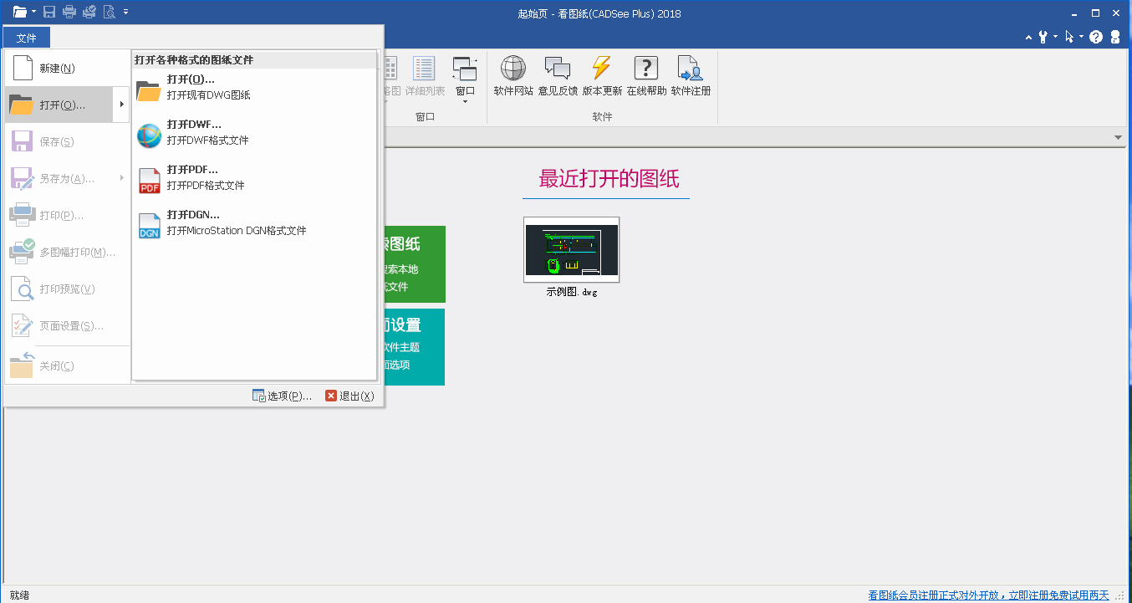Expand the quick access toolbar customize arrow
The height and width of the screenshot is (603, 1132).
pyautogui.click(x=125, y=12)
